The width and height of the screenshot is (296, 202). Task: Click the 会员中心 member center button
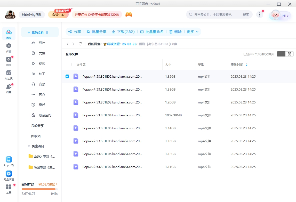58,15
